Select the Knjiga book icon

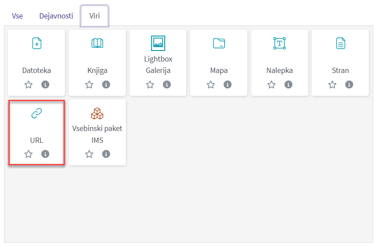coord(97,43)
